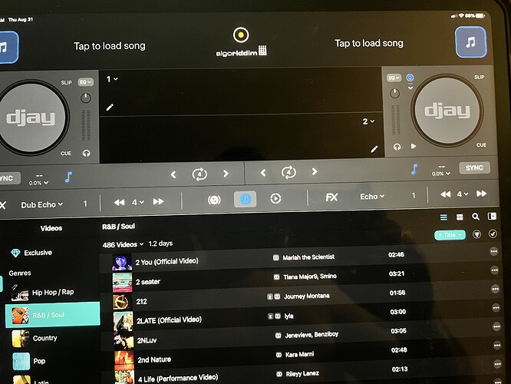Image resolution: width=511 pixels, height=384 pixels.
Task: Open more options for 2 seater row
Action: pyautogui.click(x=495, y=270)
